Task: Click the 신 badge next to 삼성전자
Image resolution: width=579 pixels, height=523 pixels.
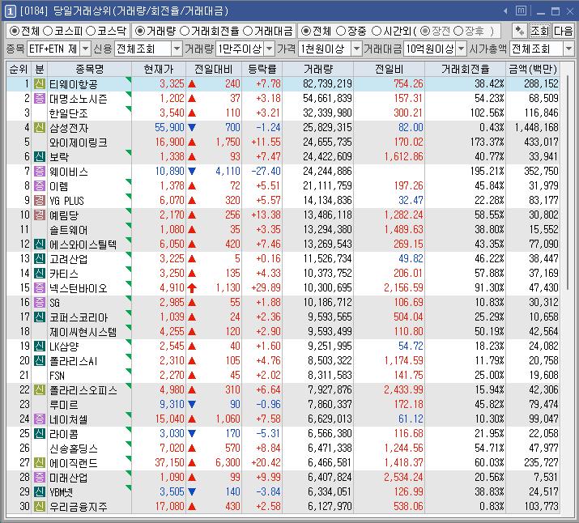Action: (40, 127)
